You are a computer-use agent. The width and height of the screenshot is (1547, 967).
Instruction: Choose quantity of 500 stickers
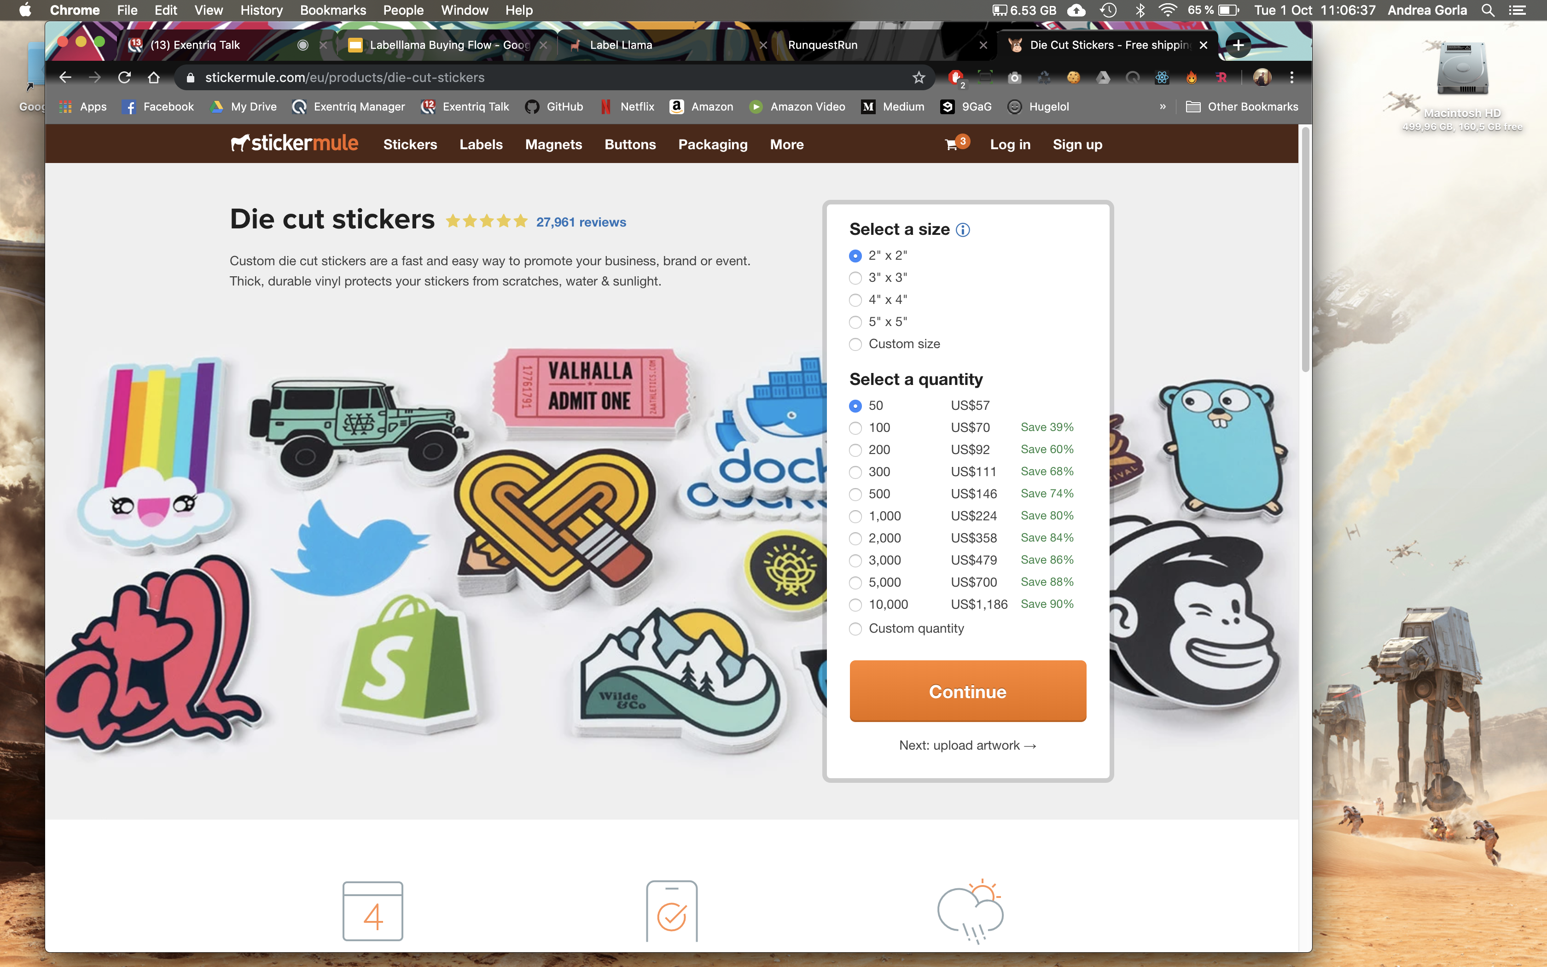click(x=855, y=495)
